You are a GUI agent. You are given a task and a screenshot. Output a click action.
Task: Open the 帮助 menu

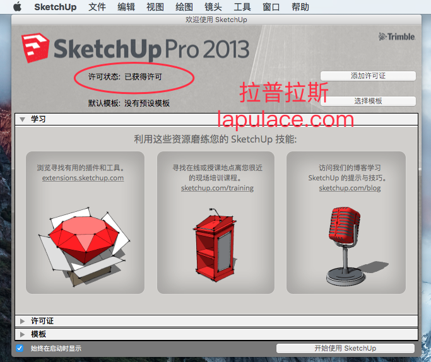coord(300,7)
